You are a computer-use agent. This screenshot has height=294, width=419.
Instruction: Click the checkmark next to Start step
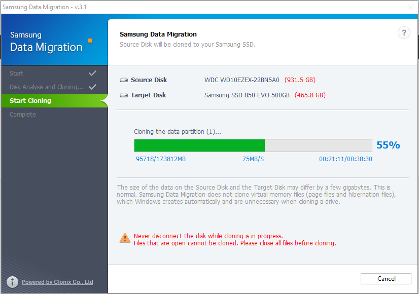coord(92,73)
